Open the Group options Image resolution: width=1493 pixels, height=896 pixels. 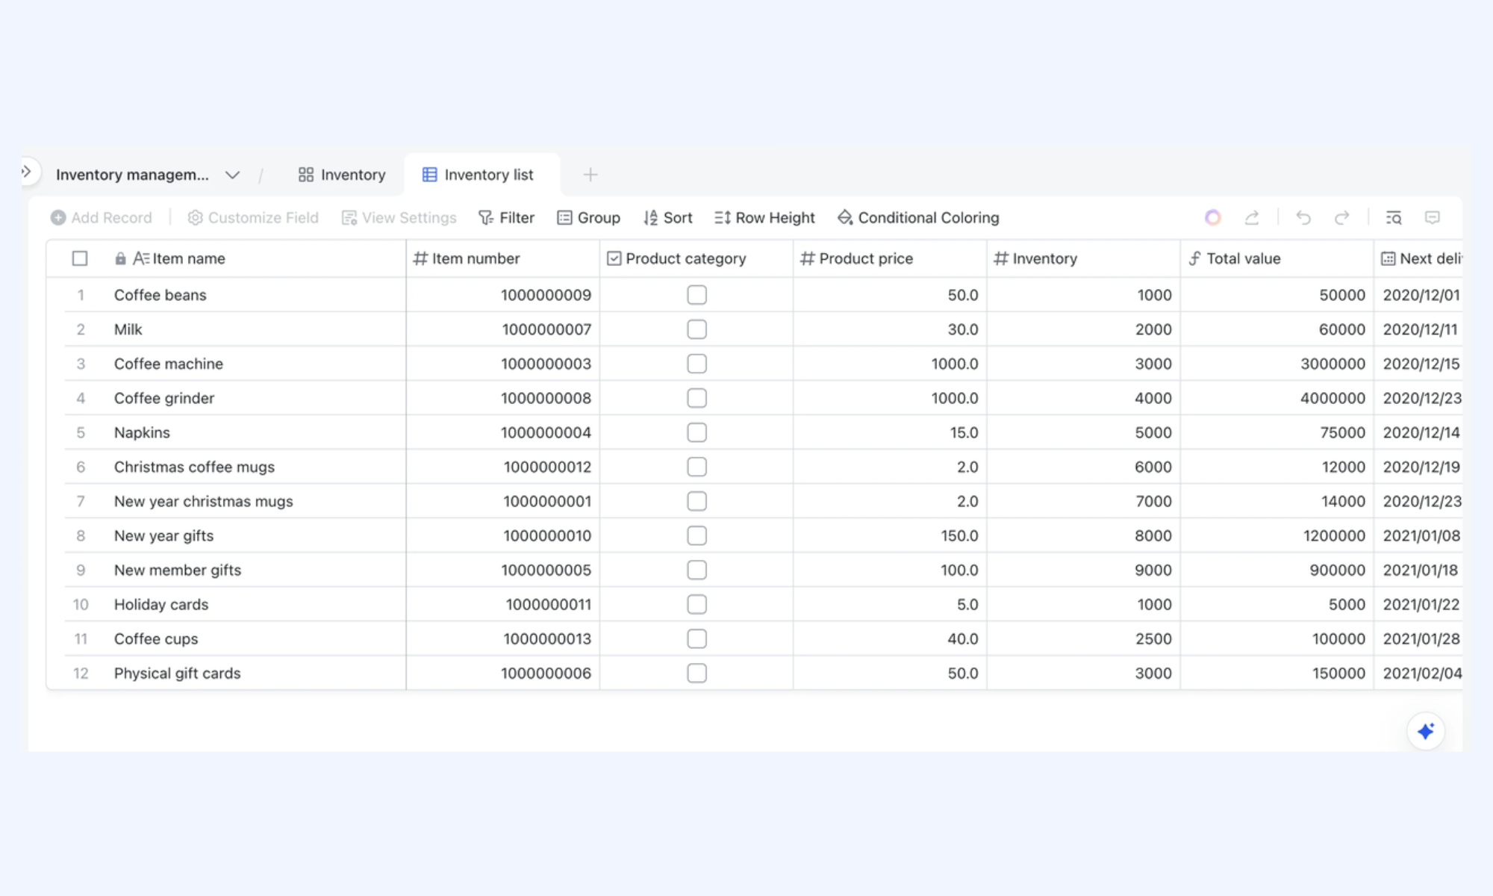pos(588,217)
